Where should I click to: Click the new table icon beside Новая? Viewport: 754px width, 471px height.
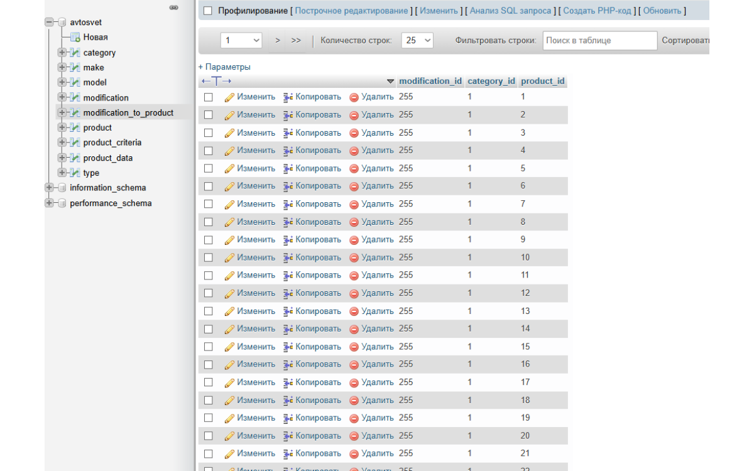[x=75, y=38]
